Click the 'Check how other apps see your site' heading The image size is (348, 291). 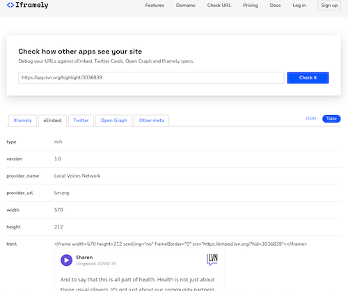80,52
